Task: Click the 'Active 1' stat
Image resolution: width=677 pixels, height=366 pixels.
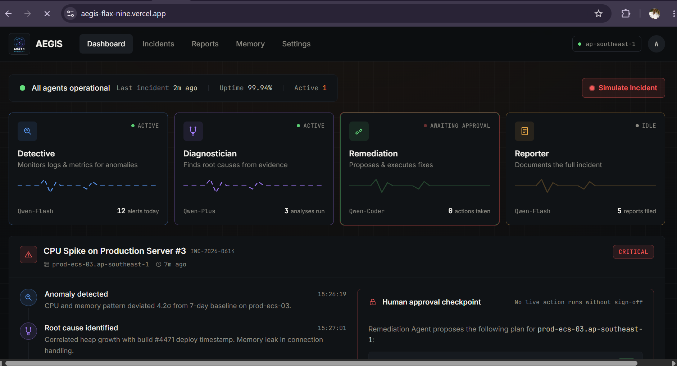Action: (310, 88)
